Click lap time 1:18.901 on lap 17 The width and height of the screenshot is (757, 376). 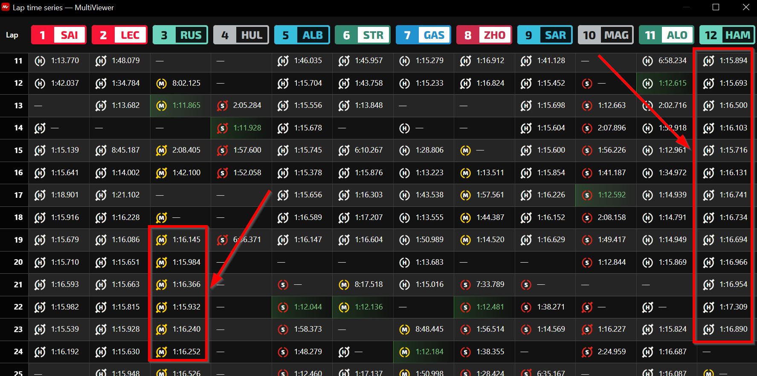pyautogui.click(x=65, y=195)
